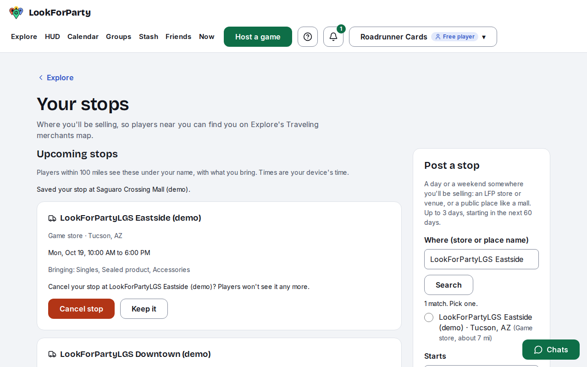Open the Stash nav item

149,37
